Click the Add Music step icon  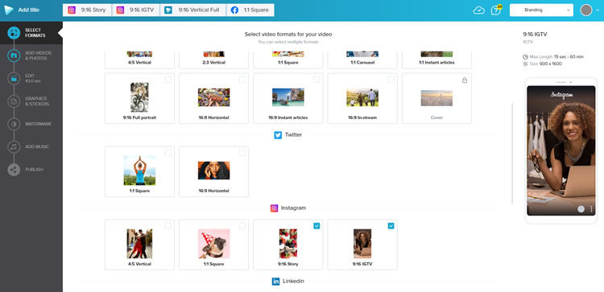[x=14, y=146]
